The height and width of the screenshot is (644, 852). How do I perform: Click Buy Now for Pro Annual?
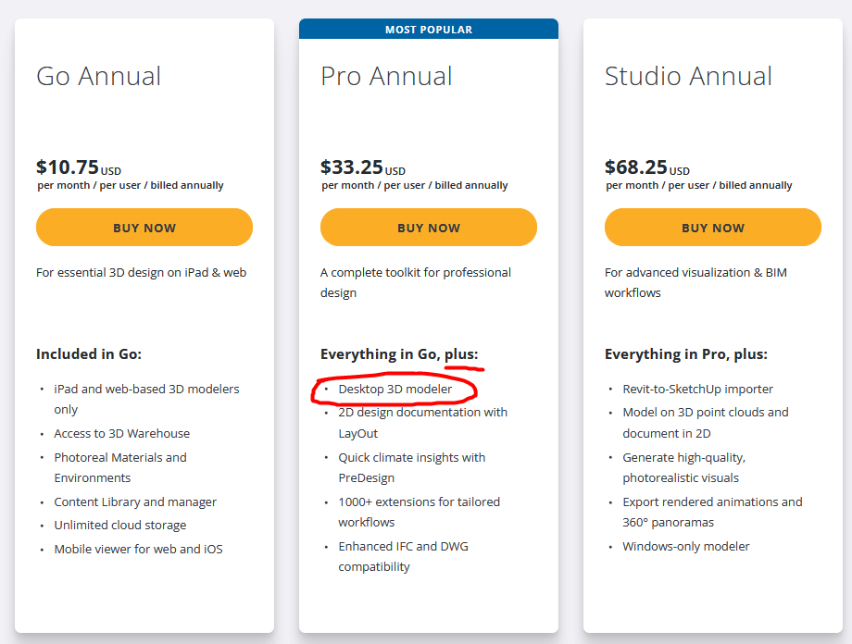click(x=429, y=228)
